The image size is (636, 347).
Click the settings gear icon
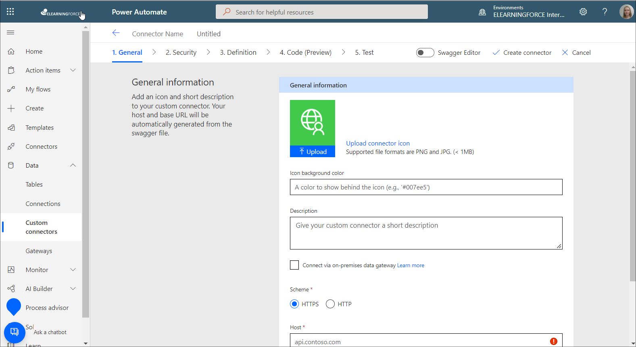[x=583, y=12]
